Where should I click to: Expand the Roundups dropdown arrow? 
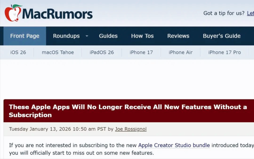[87, 36]
